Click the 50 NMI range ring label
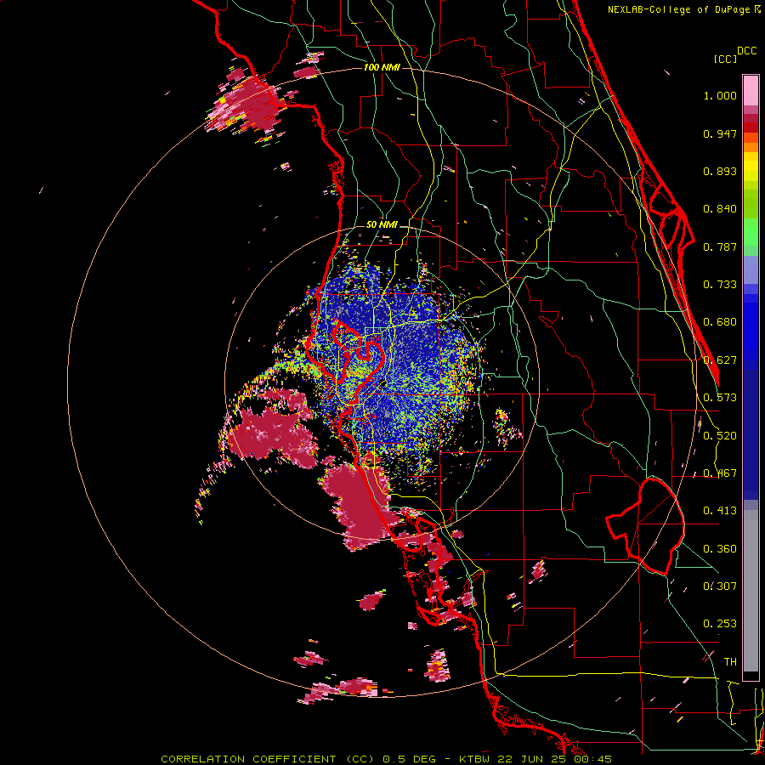 point(382,224)
